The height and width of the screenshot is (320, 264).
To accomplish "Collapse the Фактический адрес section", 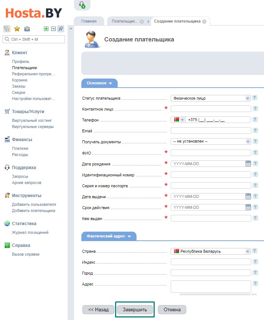I will (109, 236).
